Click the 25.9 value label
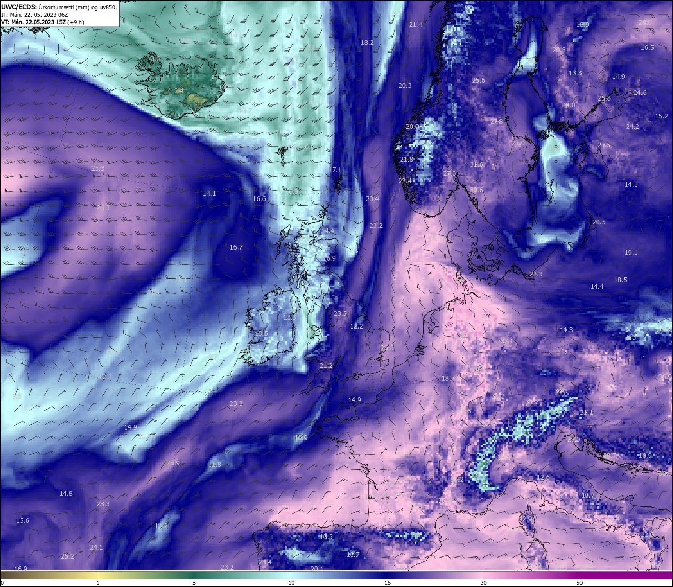The height and width of the screenshot is (587, 673). coord(173,463)
